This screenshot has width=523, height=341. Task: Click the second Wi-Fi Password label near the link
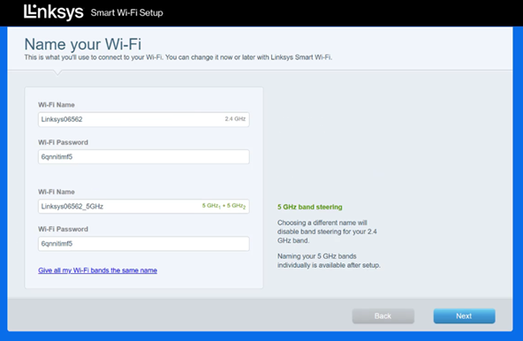coord(63,229)
